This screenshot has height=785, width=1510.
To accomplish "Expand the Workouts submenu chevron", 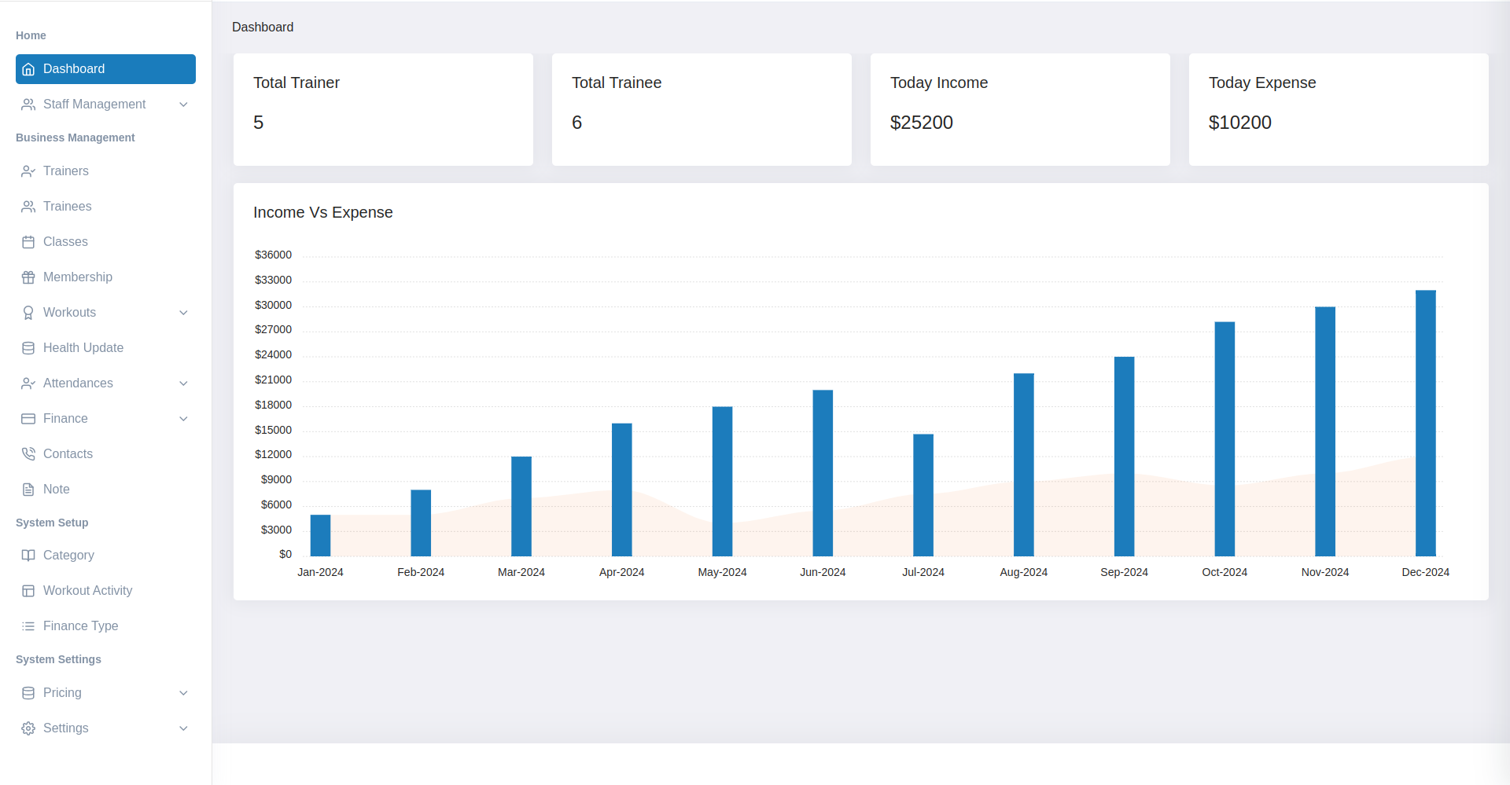I will click(183, 313).
